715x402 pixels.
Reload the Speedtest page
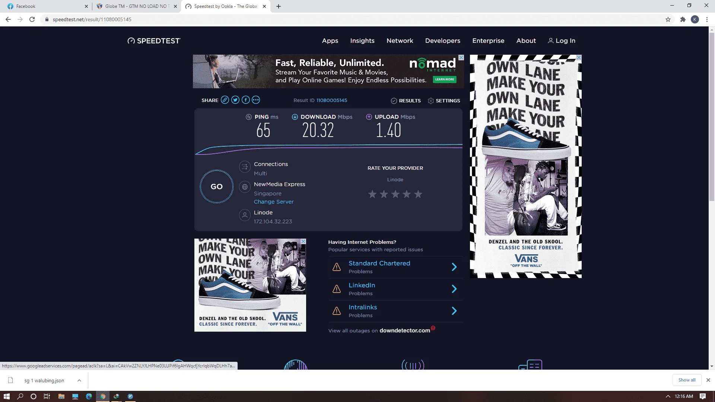32,19
